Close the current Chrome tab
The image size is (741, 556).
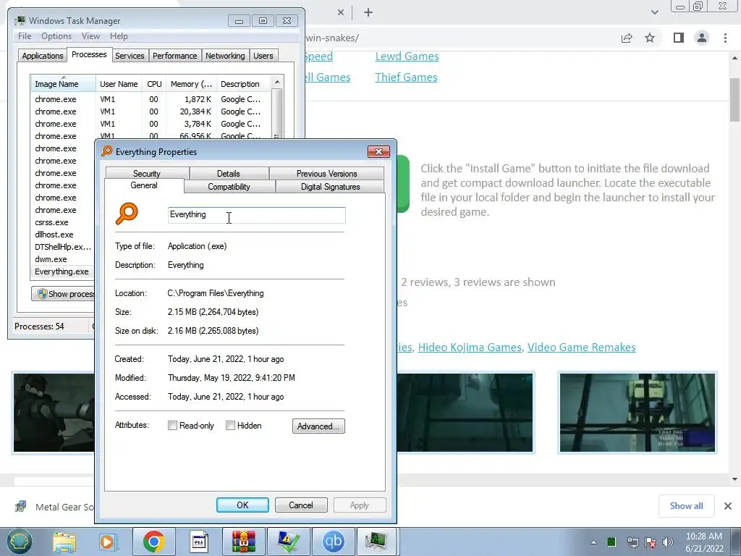click(341, 13)
